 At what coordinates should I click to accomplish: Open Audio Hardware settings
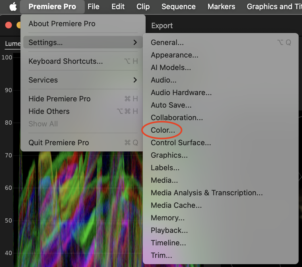181,93
